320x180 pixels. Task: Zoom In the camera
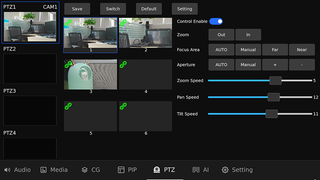[x=248, y=35]
